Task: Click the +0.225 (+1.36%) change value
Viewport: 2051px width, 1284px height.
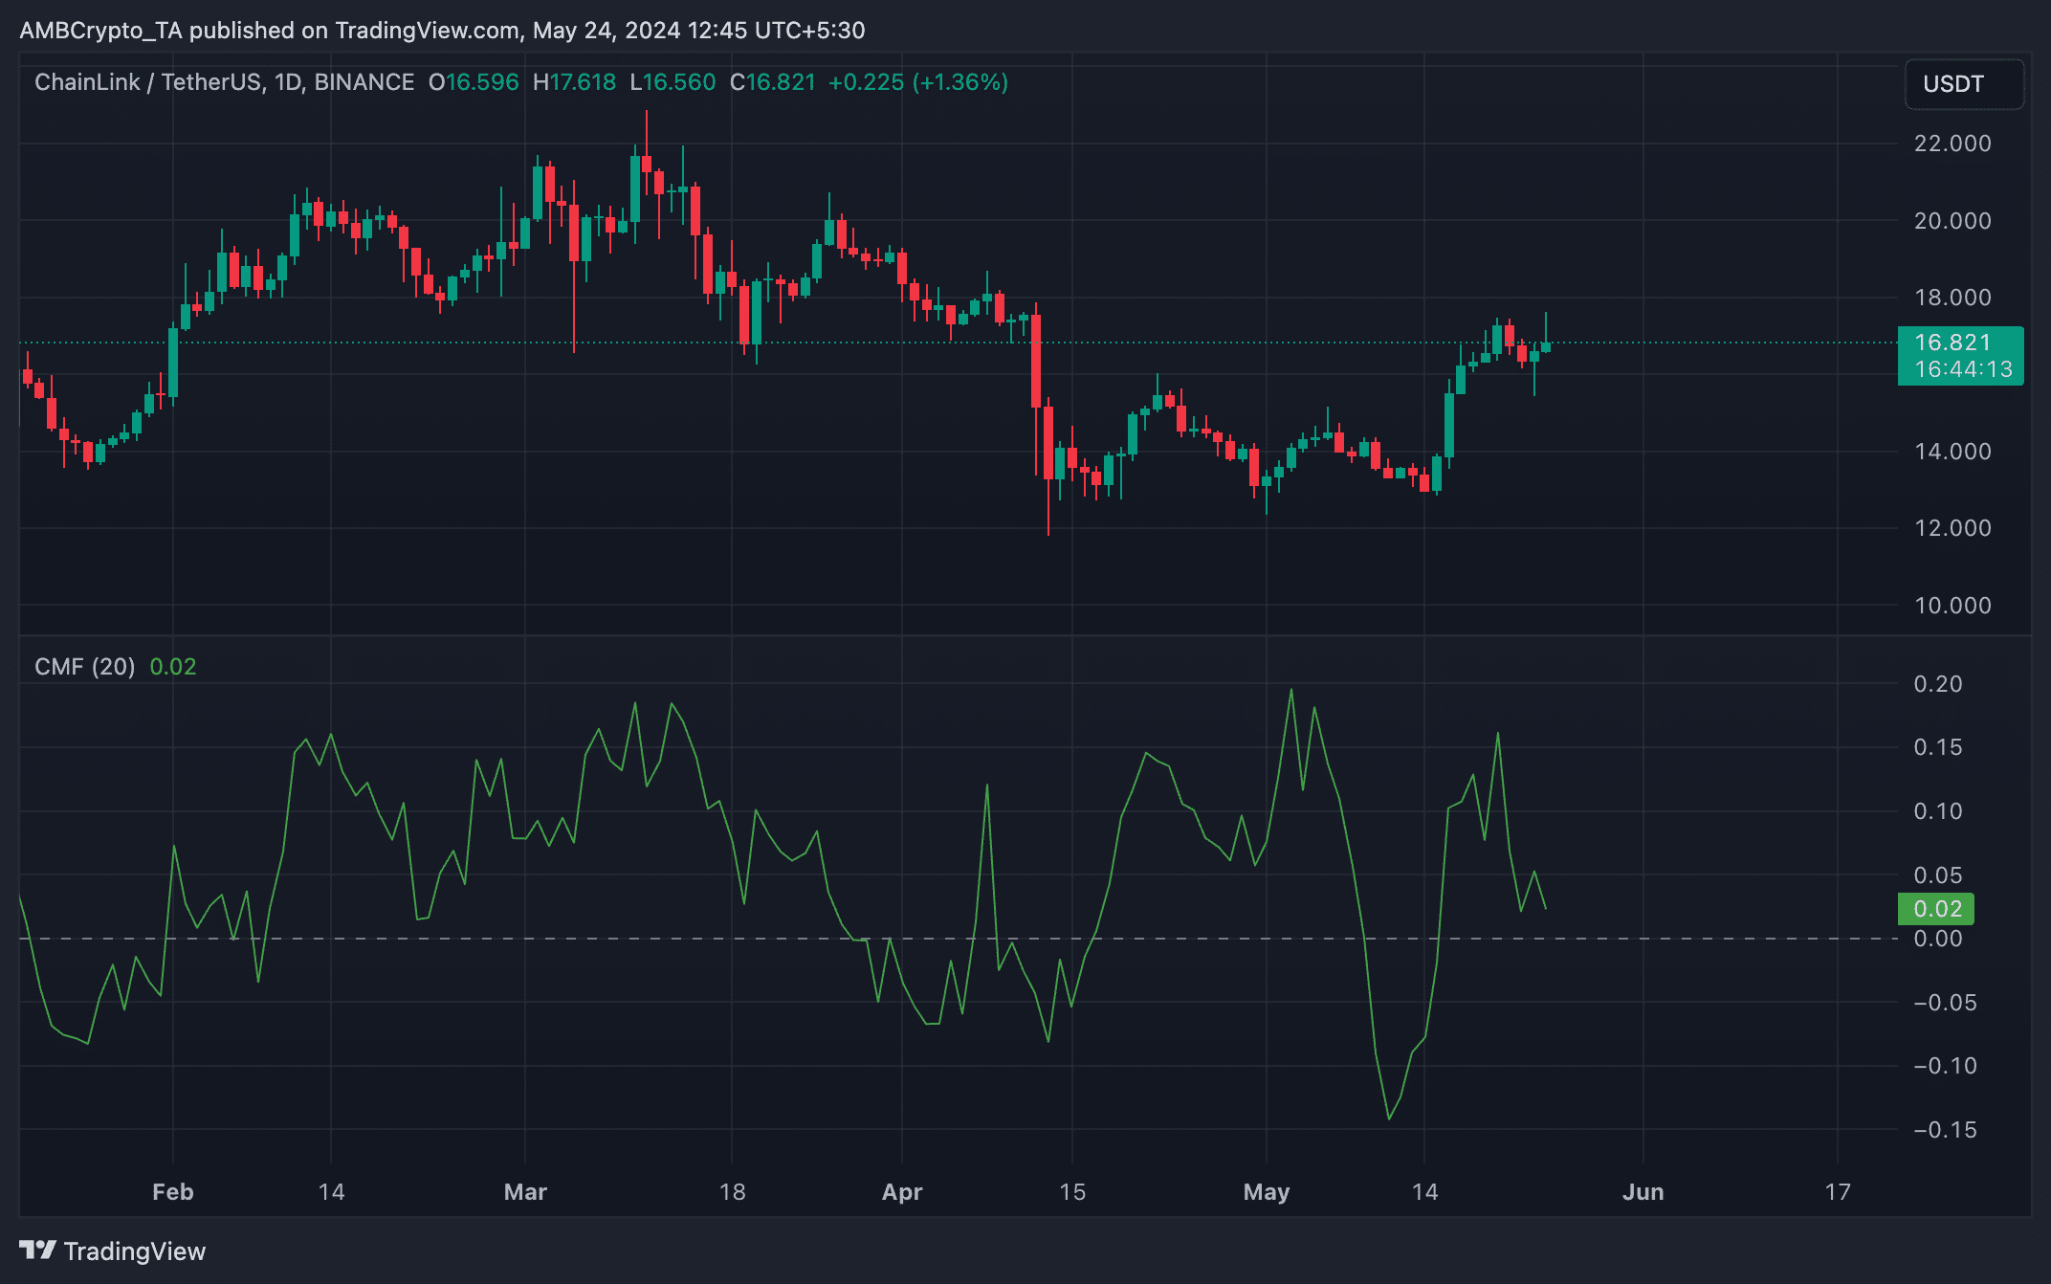Action: (918, 82)
